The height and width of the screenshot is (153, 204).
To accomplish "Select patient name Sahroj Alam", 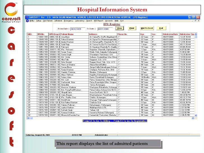I will (x=66, y=77).
